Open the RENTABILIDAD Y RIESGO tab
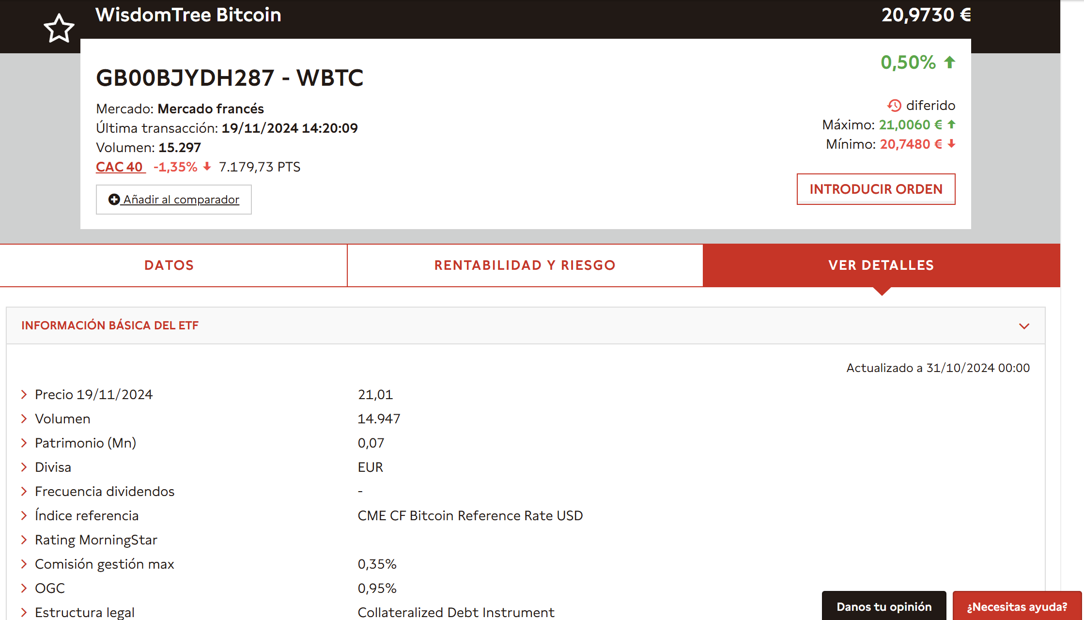1084x620 pixels. 525,265
